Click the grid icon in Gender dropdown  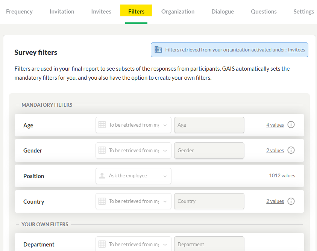[x=102, y=150]
